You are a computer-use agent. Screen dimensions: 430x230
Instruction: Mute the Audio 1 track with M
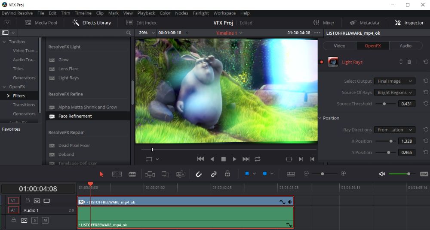coord(45,220)
